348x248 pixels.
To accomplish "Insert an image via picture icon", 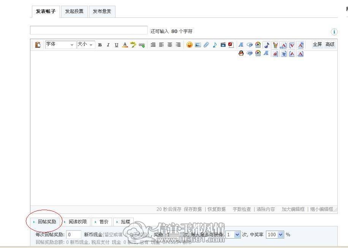I will point(198,45).
